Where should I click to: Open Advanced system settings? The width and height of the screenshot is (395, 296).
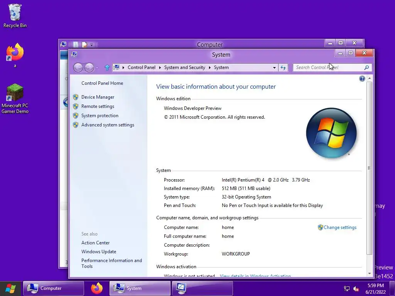[108, 125]
